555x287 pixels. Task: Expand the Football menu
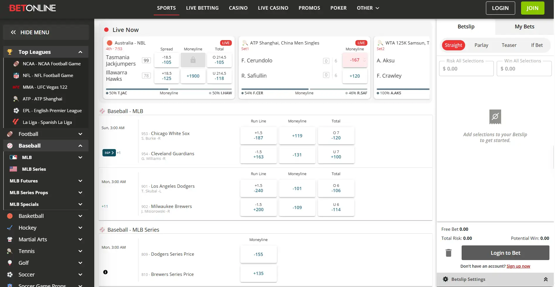point(80,134)
